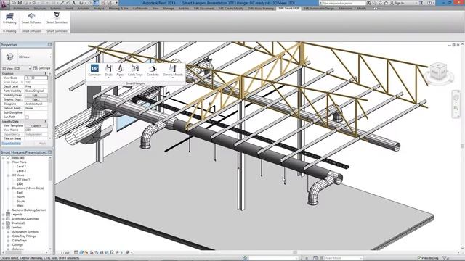Open the Structure ribbon tab
This screenshot has width=465, height=261.
coord(40,8)
